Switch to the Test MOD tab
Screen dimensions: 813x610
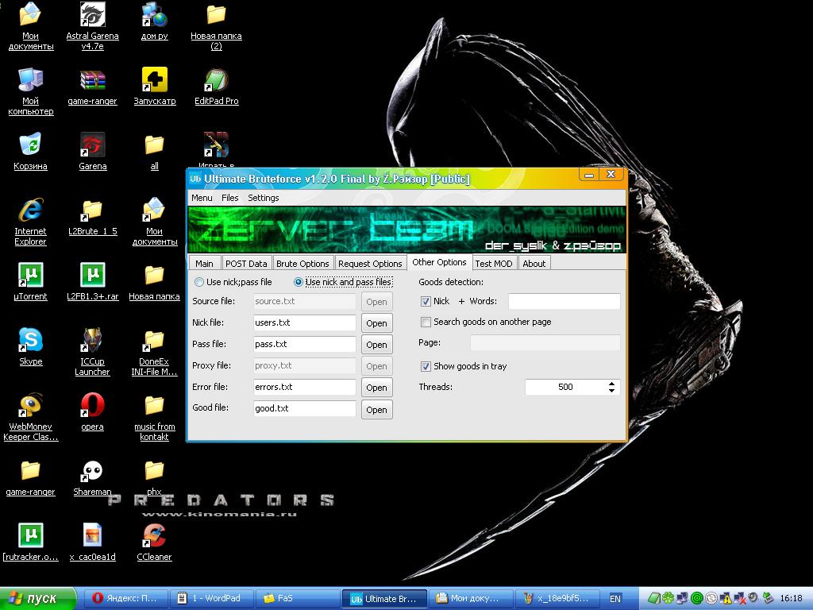[x=494, y=264]
